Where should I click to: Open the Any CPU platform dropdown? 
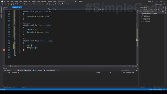pos(35,4)
